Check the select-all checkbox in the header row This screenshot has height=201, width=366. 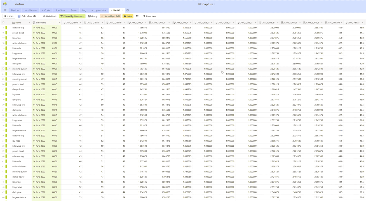(4, 23)
